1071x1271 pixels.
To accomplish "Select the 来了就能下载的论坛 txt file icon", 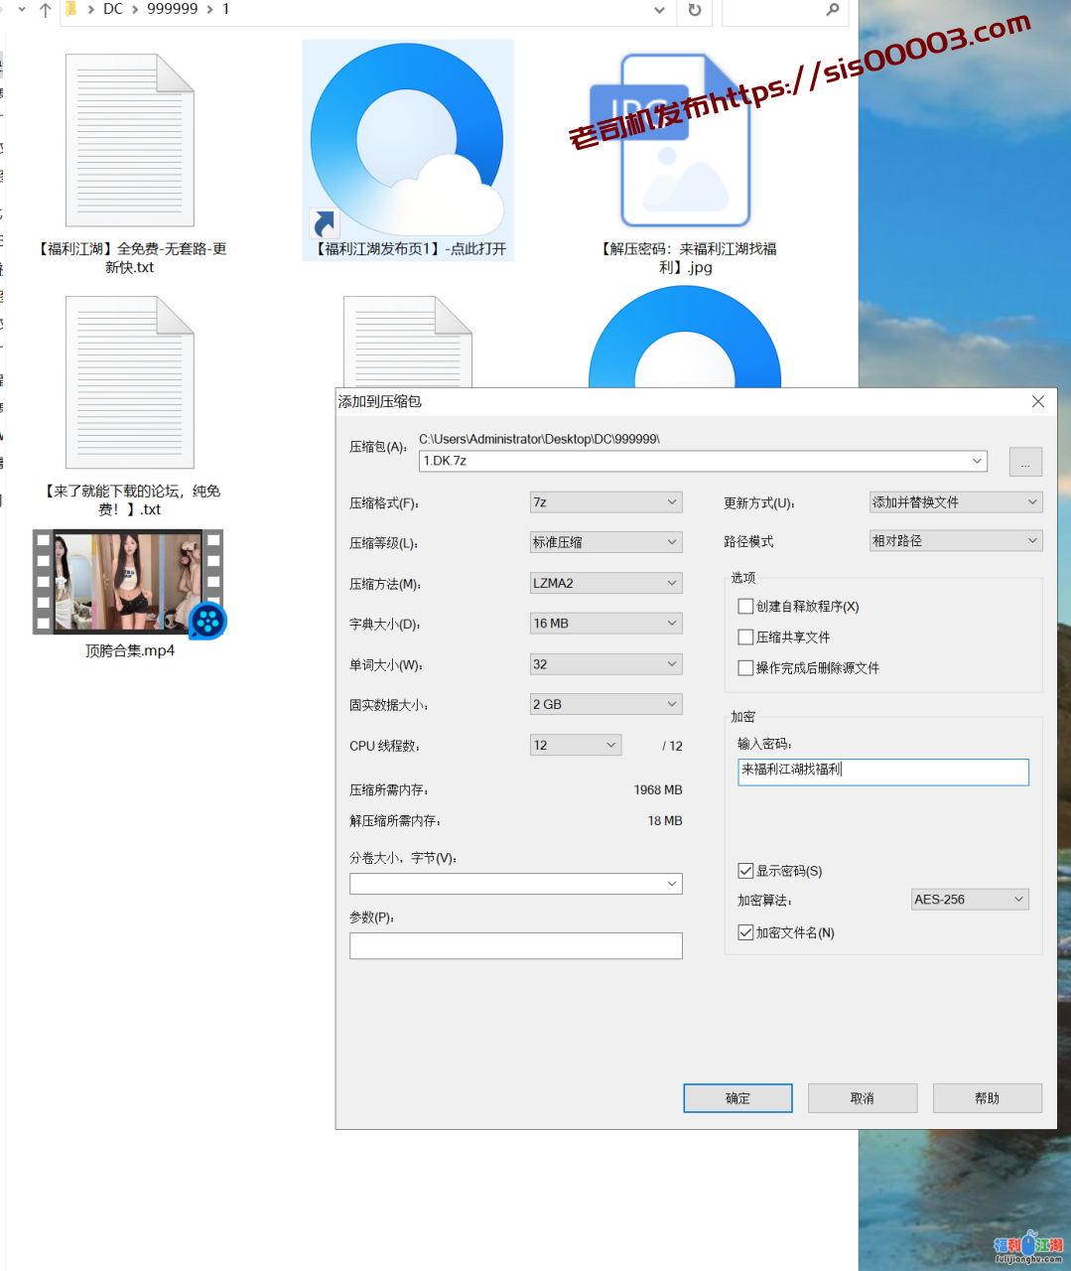I will pyautogui.click(x=130, y=382).
